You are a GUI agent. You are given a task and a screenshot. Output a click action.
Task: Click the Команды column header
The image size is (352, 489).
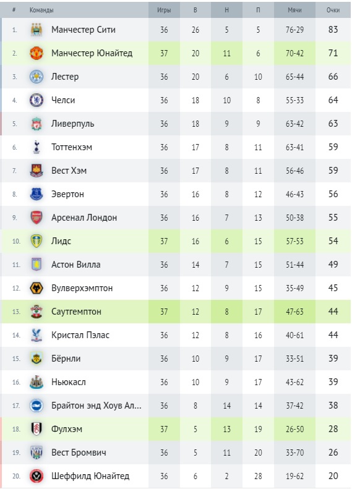(41, 10)
